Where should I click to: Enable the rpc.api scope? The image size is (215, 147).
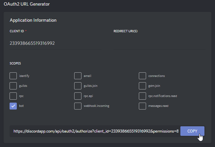coord(78,96)
